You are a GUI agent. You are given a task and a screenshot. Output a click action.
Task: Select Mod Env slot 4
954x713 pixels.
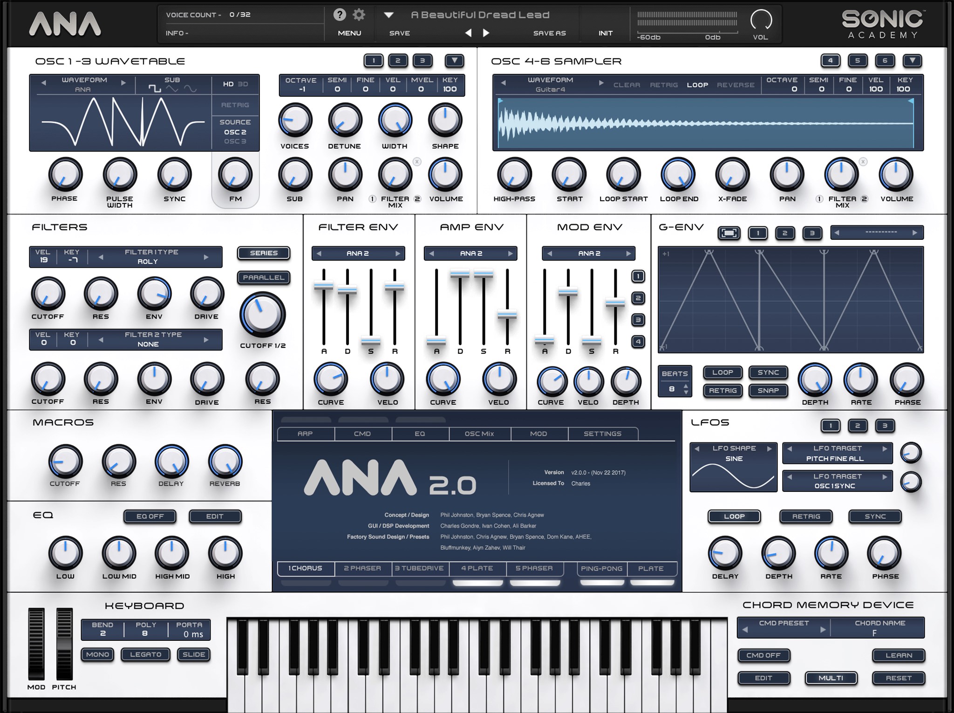tap(639, 342)
